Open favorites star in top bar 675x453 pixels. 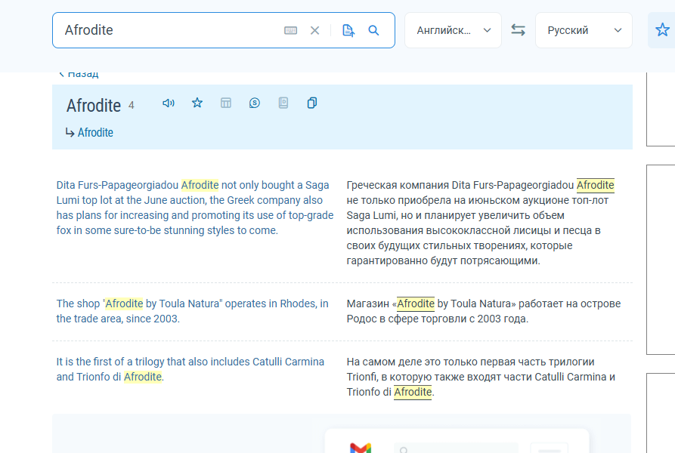point(662,30)
